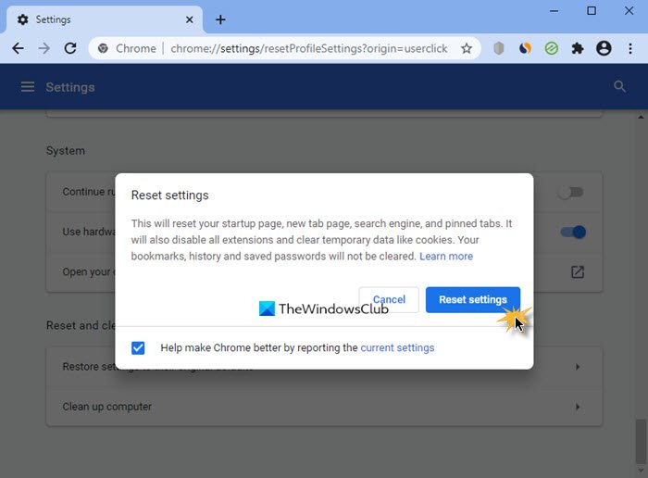Select the Settings browser tab
This screenshot has height=478, width=648.
[x=102, y=19]
